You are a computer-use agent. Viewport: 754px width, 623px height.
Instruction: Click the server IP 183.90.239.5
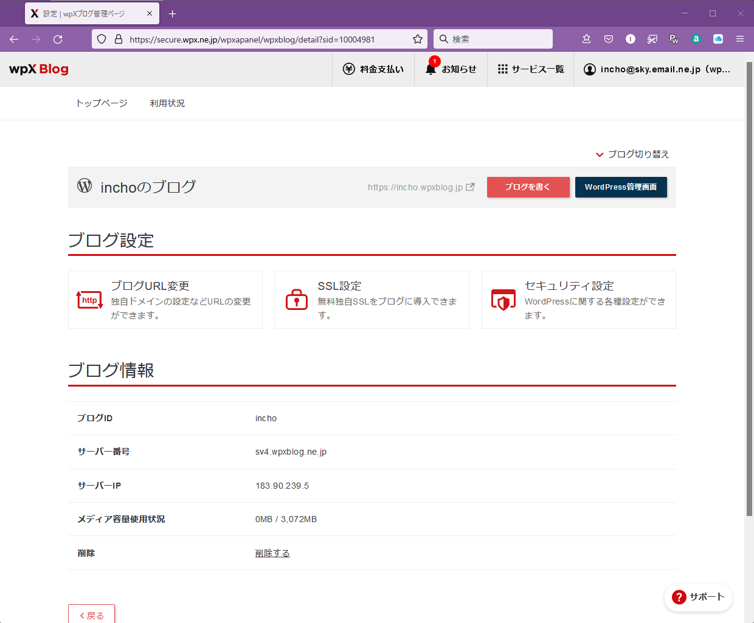(282, 486)
